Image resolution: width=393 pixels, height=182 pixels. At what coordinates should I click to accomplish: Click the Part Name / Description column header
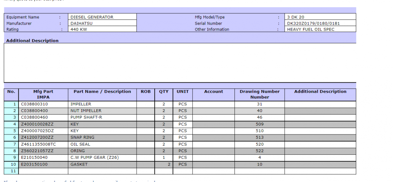pos(102,92)
